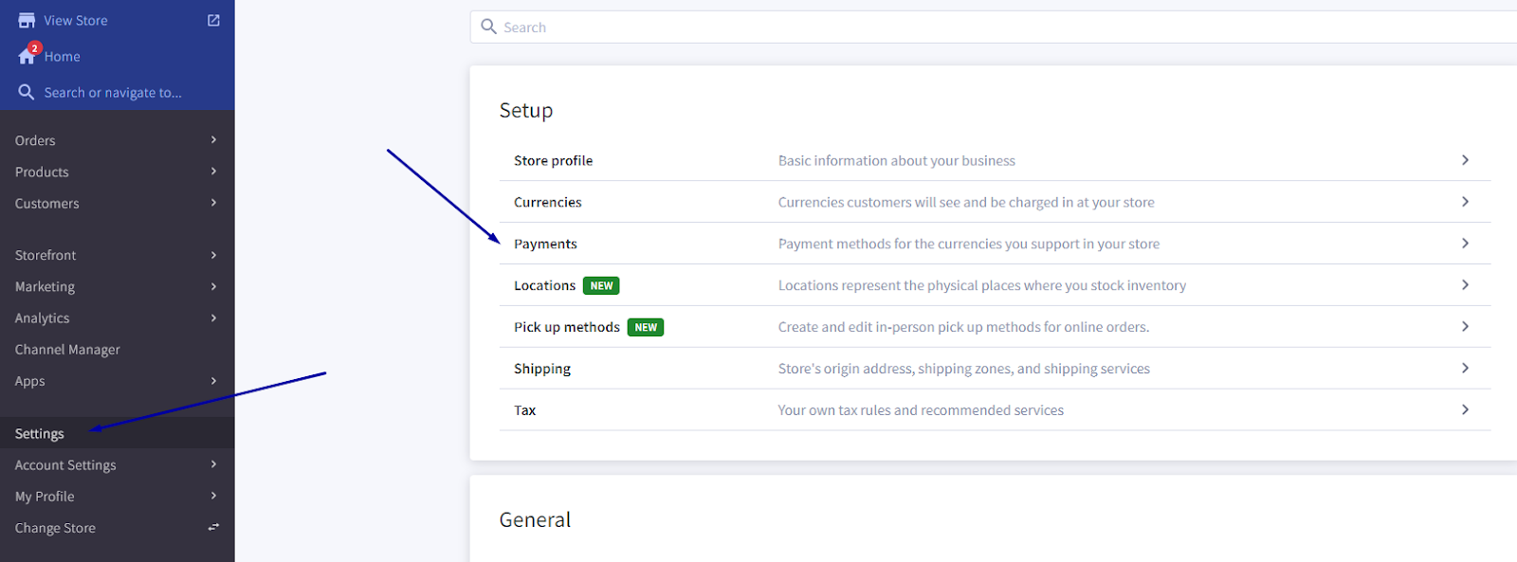
Task: Click the 'Search or navigate to...' field
Action: pyautogui.click(x=112, y=92)
